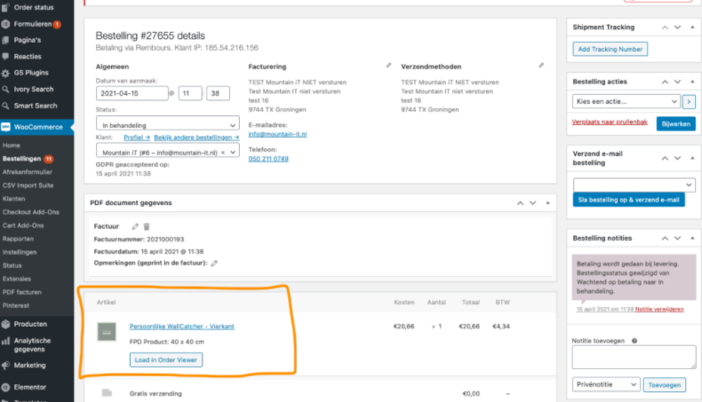Move Shipment Tracking panel down

(677, 28)
